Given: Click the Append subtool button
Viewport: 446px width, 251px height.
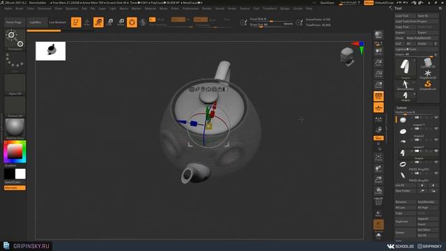Looking at the screenshot, I should (427, 218).
